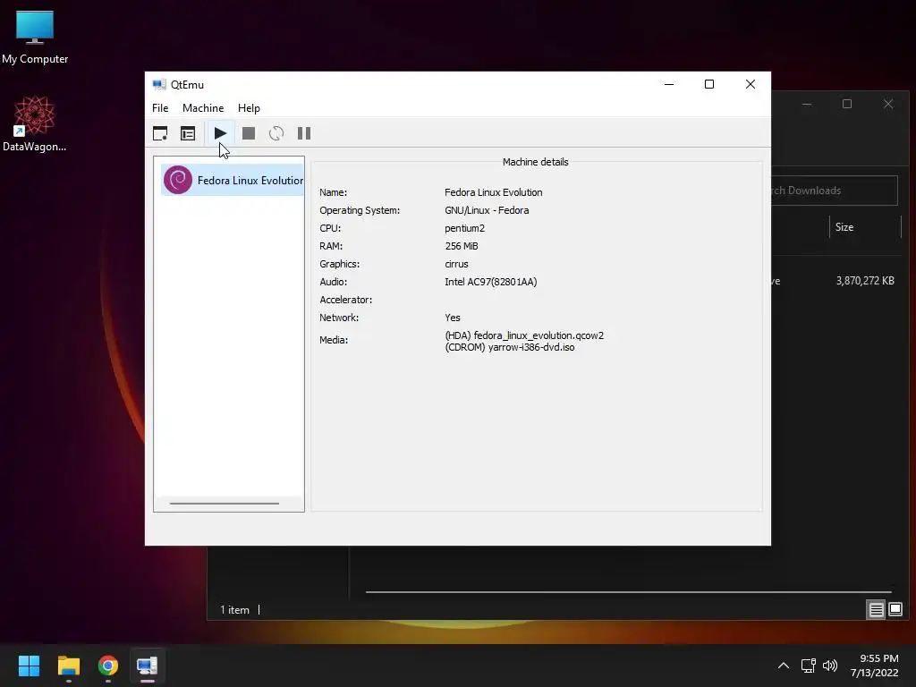The height and width of the screenshot is (687, 916).
Task: Show hidden system tray icons
Action: (x=784, y=666)
